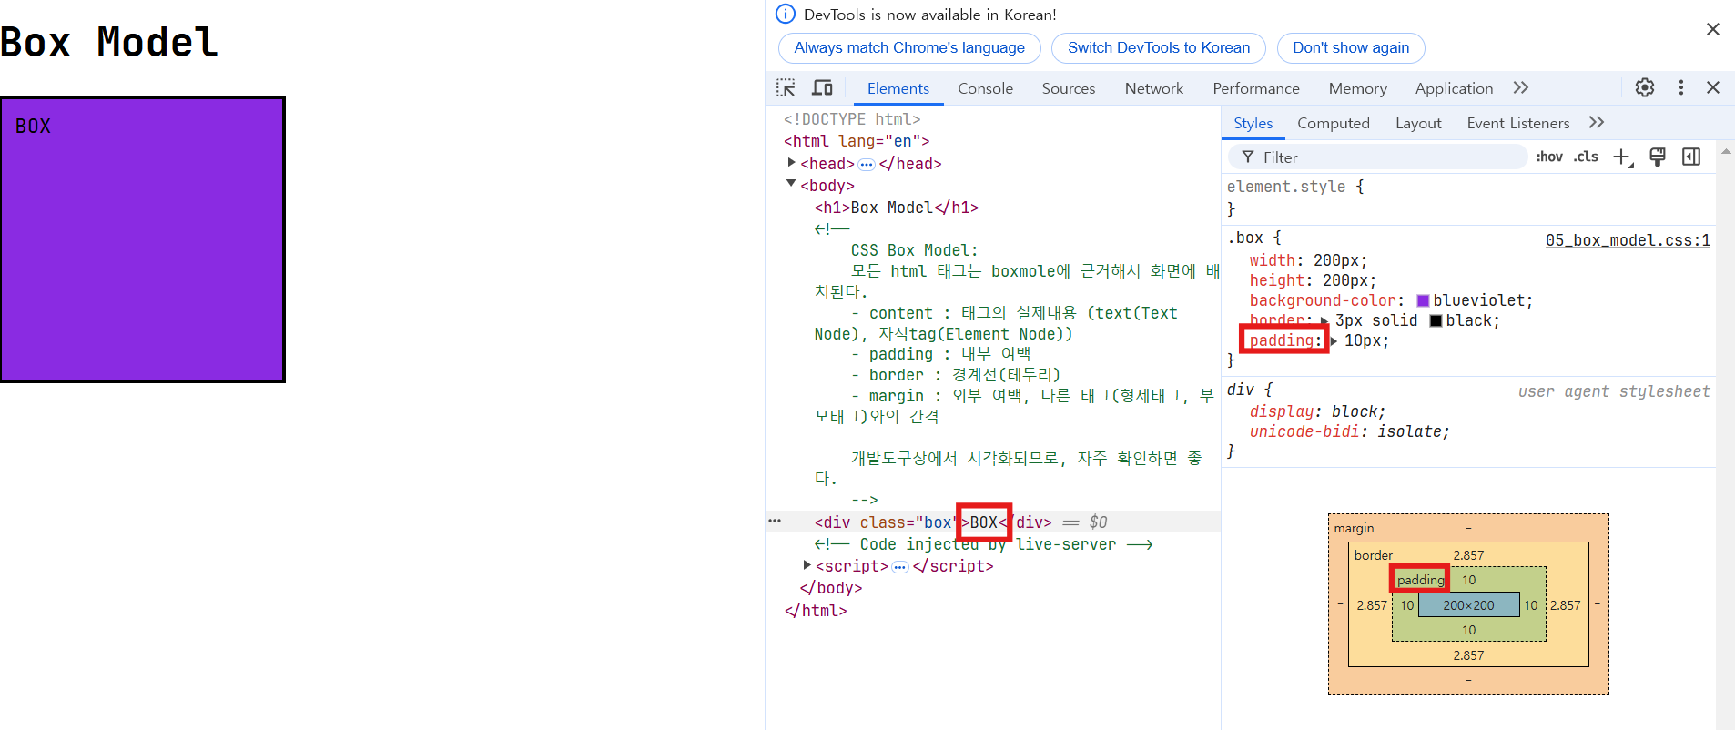Select the Event Listeners sub-tab
Viewport: 1735px width, 730px height.
click(x=1518, y=123)
